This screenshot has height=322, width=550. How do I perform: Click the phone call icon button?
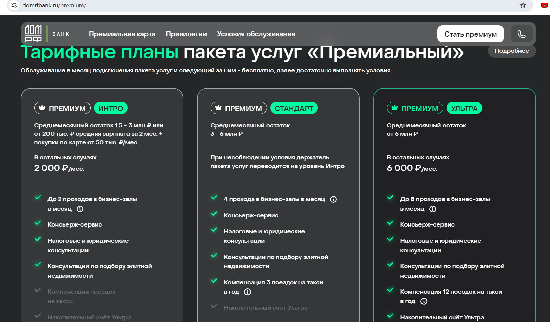[x=522, y=34]
